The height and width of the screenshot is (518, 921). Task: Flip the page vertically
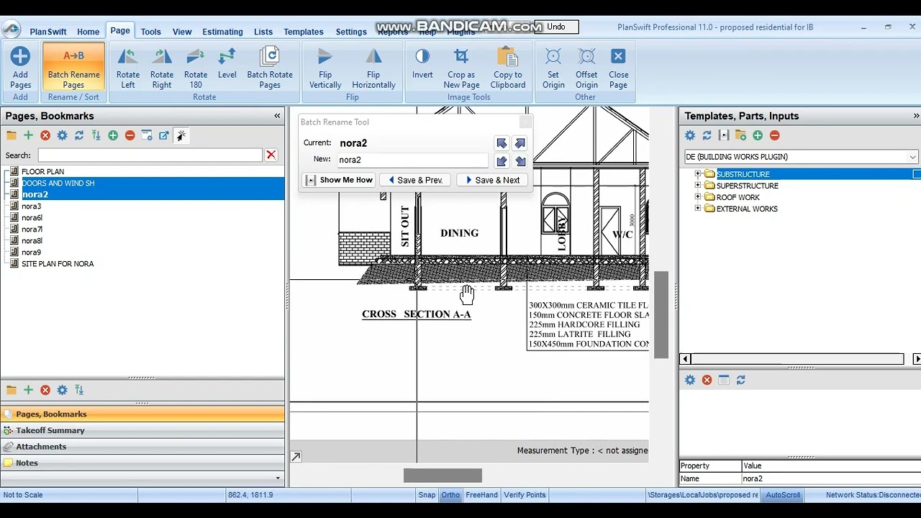click(x=325, y=68)
